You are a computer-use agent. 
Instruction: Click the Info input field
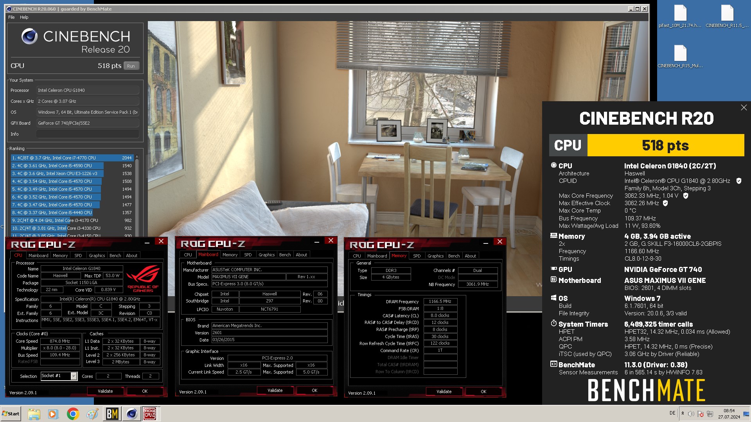(x=88, y=134)
